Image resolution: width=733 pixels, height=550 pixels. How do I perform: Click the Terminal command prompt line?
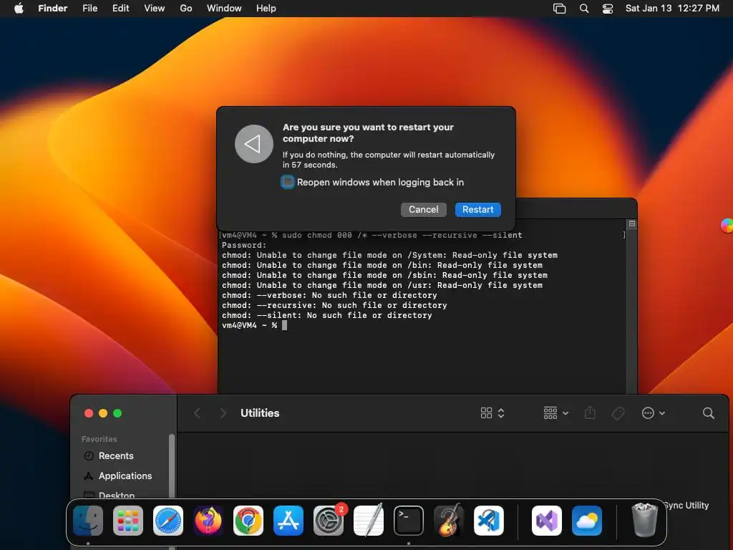(x=254, y=325)
